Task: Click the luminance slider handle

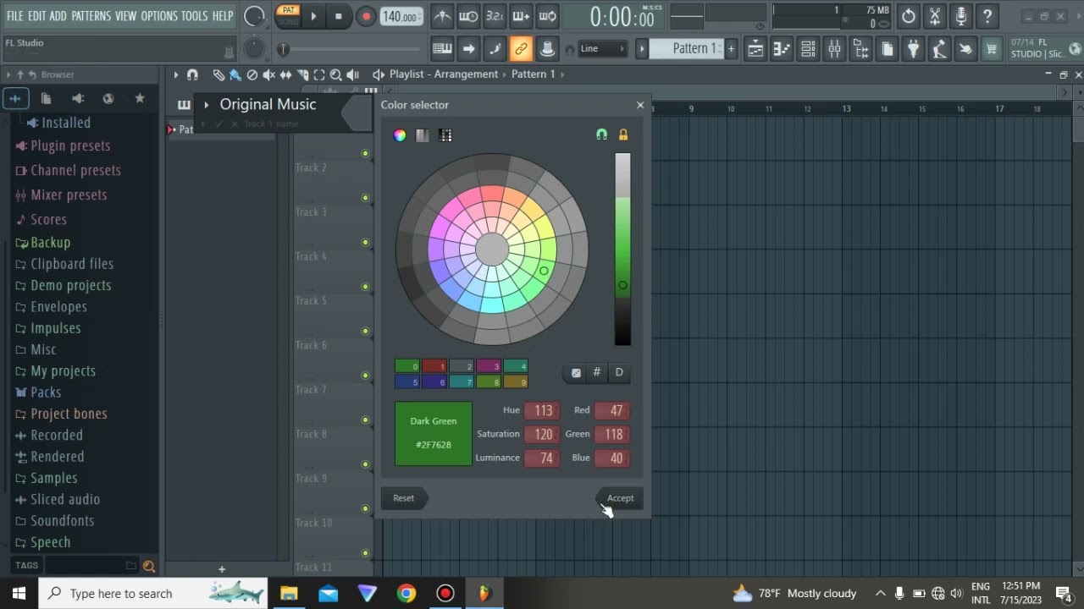Action: coord(622,285)
